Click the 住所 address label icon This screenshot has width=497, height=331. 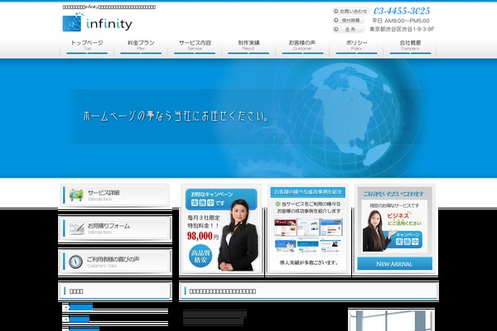[x=349, y=30]
